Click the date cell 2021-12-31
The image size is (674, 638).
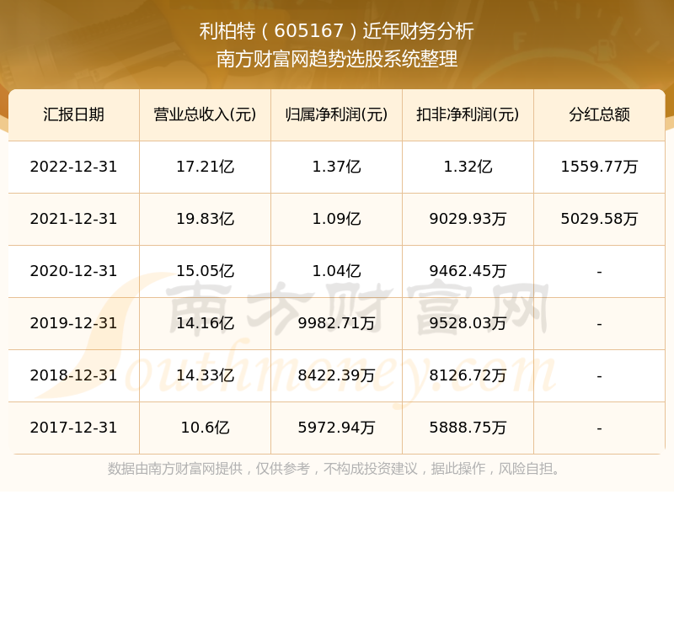pos(73,219)
